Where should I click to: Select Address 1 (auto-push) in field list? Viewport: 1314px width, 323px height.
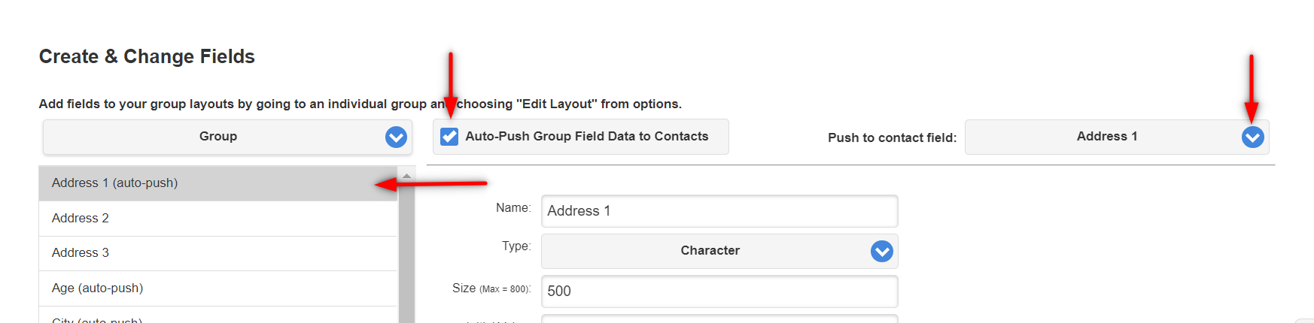218,183
